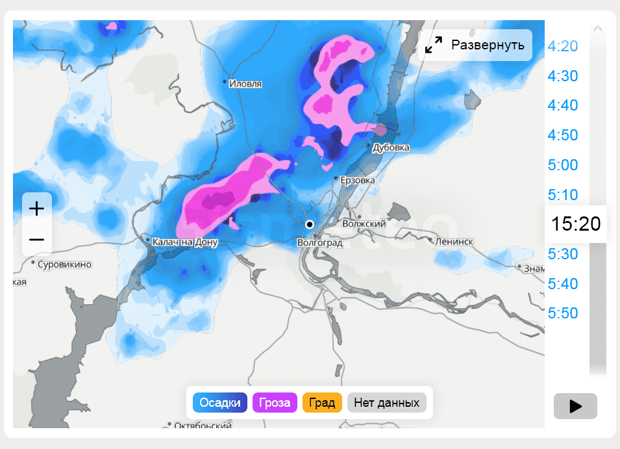Click the current 15:20 time indicator
This screenshot has height=449, width=620.
(x=576, y=224)
